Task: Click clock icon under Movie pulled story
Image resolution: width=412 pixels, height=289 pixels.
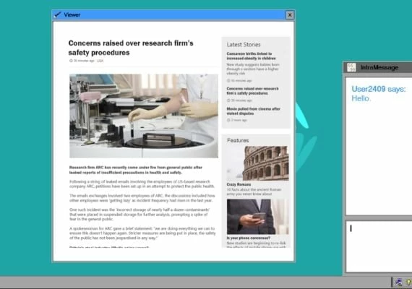Action: click(228, 120)
